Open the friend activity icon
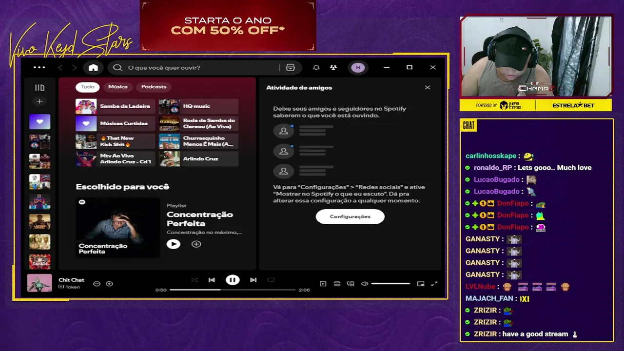 coord(333,68)
